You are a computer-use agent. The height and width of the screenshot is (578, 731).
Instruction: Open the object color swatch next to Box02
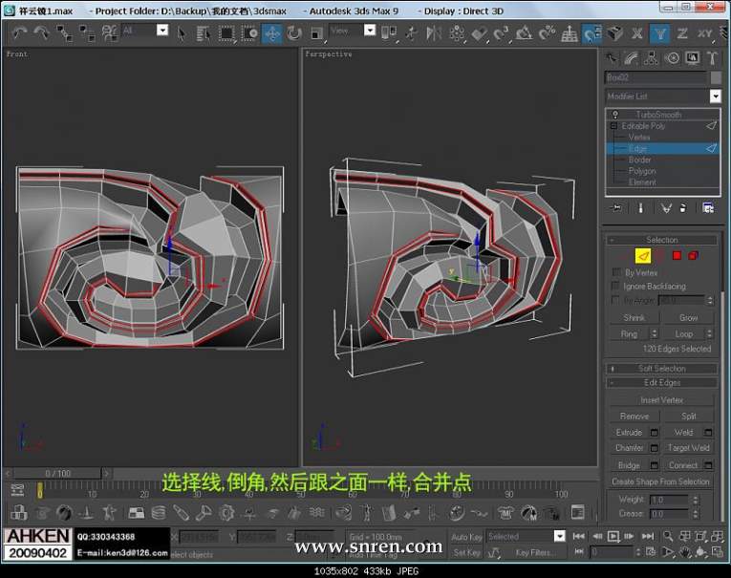point(716,77)
